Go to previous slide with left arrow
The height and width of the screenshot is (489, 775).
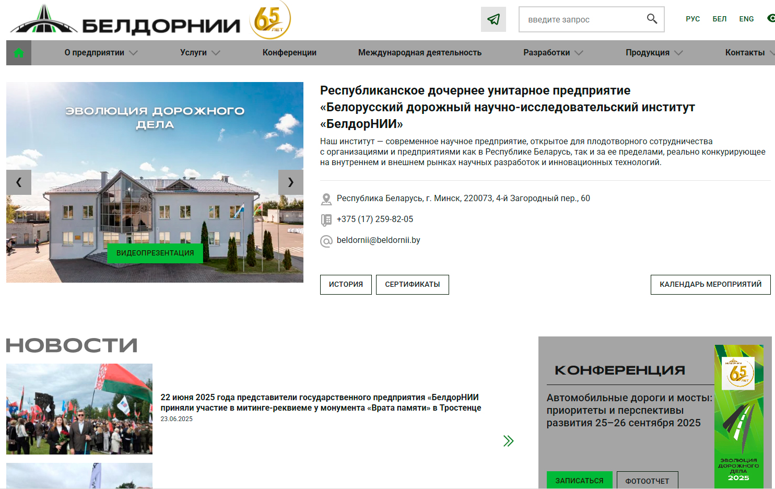click(19, 182)
